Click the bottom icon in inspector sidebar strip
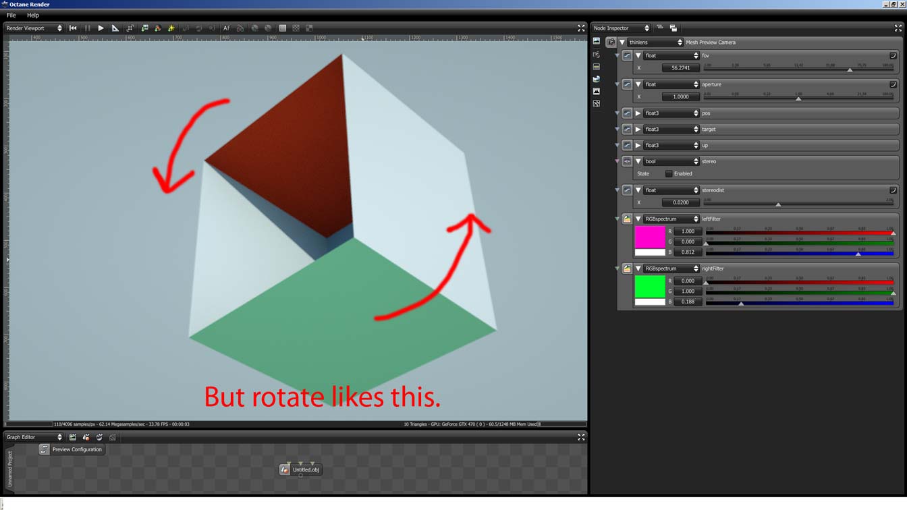The width and height of the screenshot is (907, 510). [596, 104]
